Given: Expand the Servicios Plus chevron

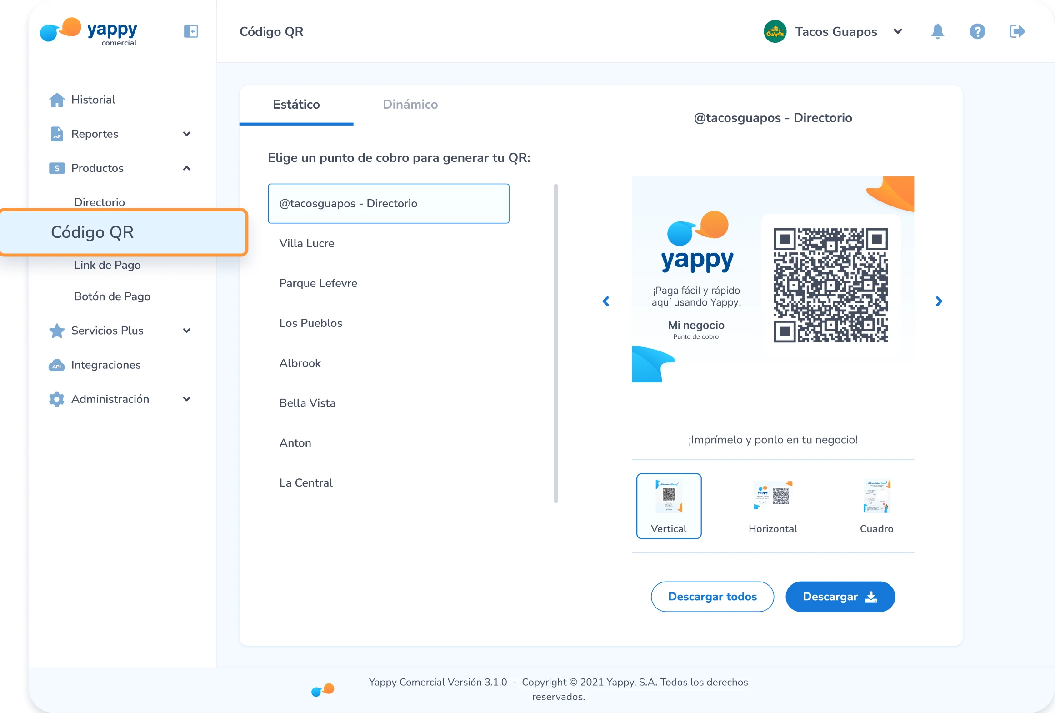Looking at the screenshot, I should click(186, 331).
